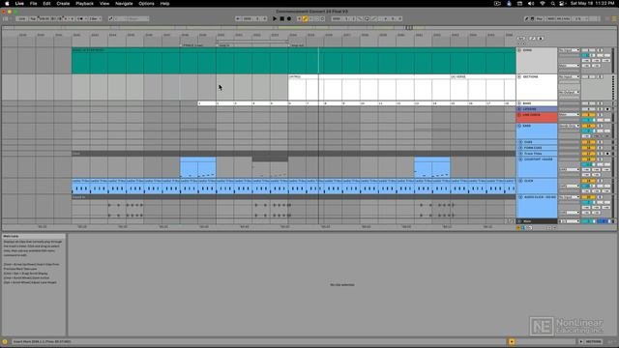Adjust the blue Main cue volume slider
Viewport: 619px width, 348px height.
click(x=603, y=221)
